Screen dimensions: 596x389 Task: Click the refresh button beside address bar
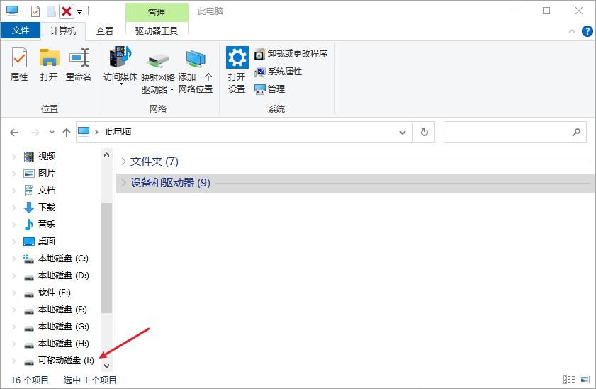click(x=424, y=133)
